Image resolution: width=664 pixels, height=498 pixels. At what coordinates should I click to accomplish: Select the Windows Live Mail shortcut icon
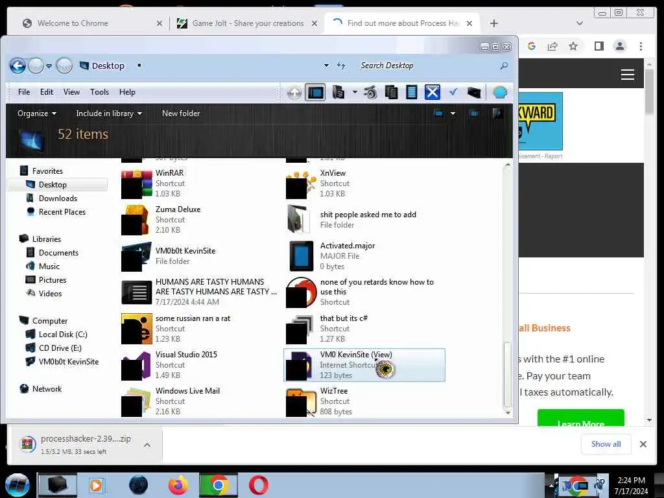pyautogui.click(x=136, y=401)
